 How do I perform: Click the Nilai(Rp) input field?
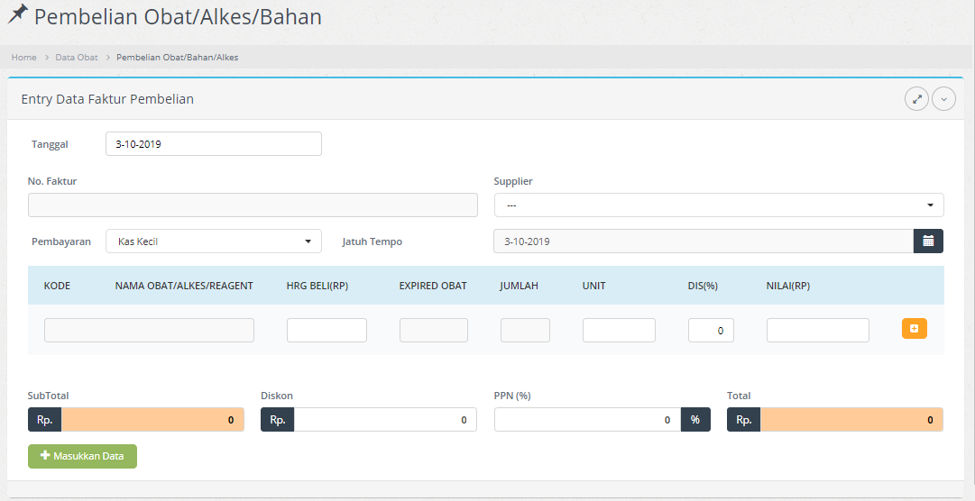point(817,331)
